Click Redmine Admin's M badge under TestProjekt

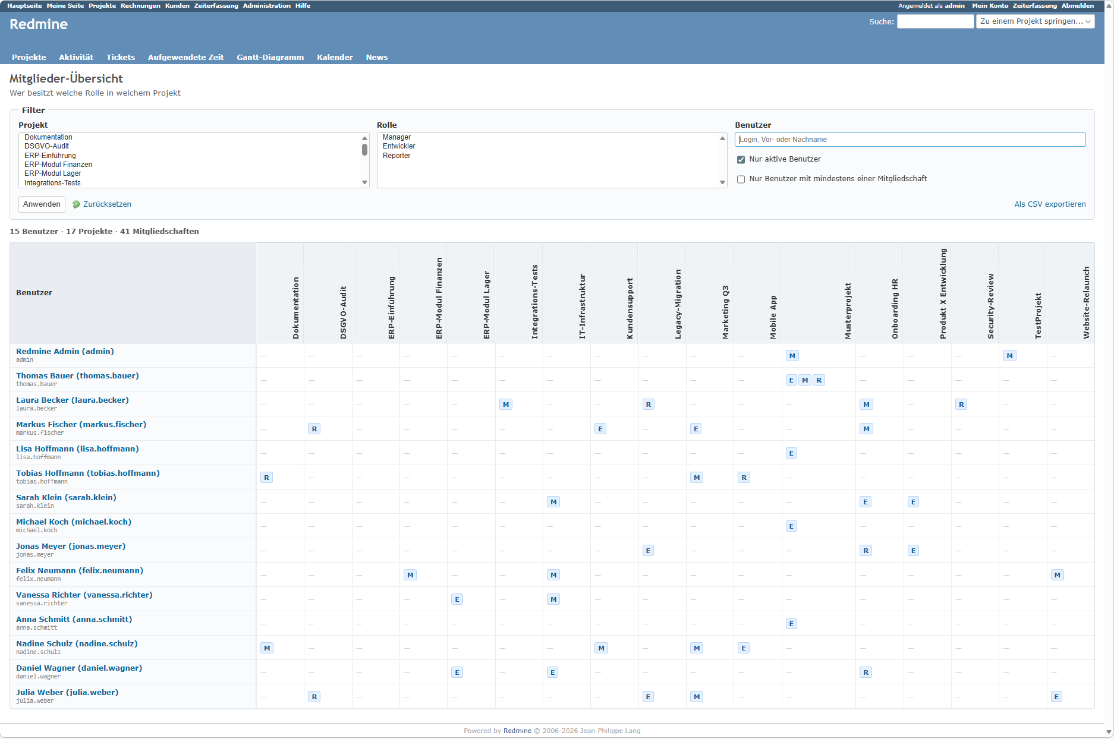point(1009,356)
